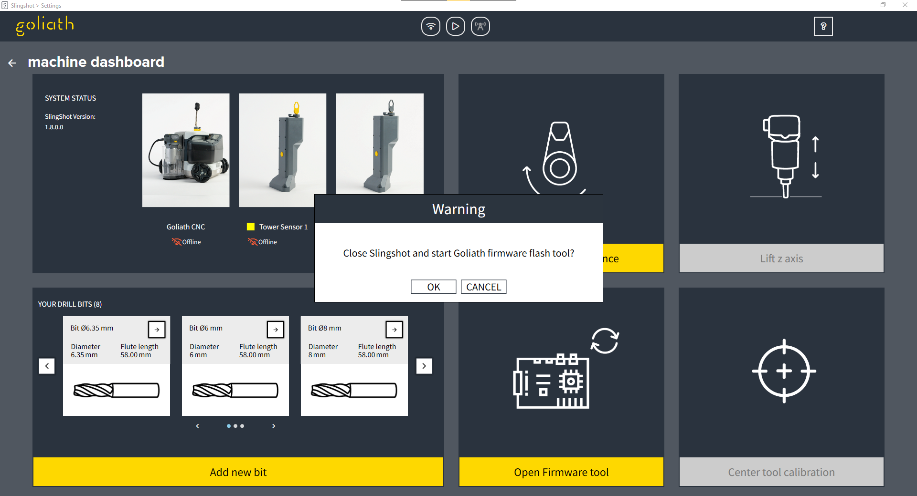Confirm the warning with OK
Screen dimensions: 917x496
click(x=433, y=287)
